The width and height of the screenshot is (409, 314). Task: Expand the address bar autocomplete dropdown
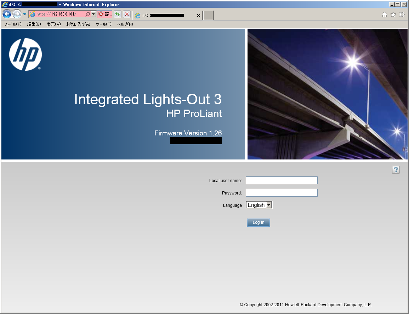pyautogui.click(x=93, y=14)
